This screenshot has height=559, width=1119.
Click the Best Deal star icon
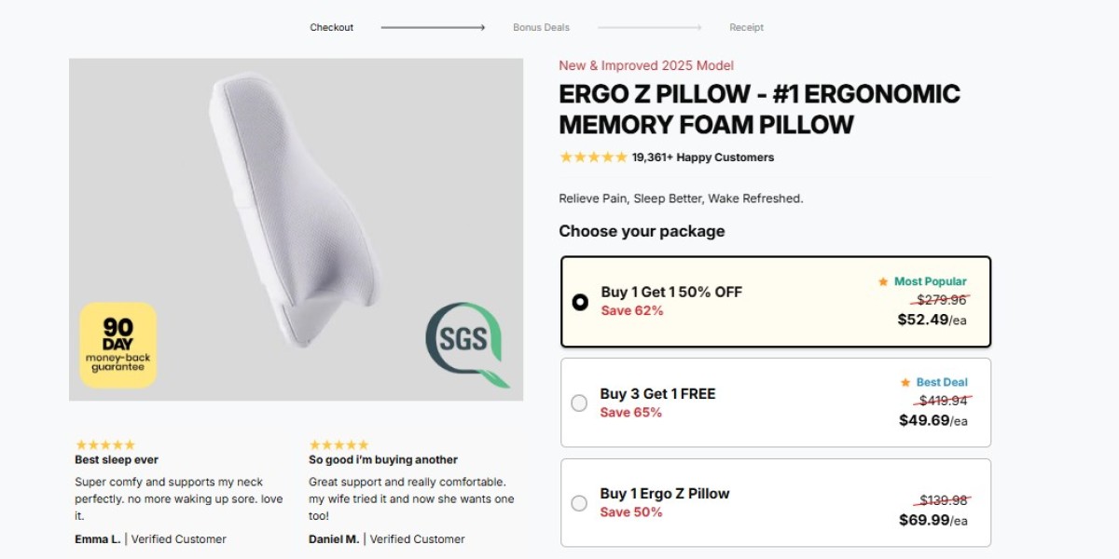point(905,382)
